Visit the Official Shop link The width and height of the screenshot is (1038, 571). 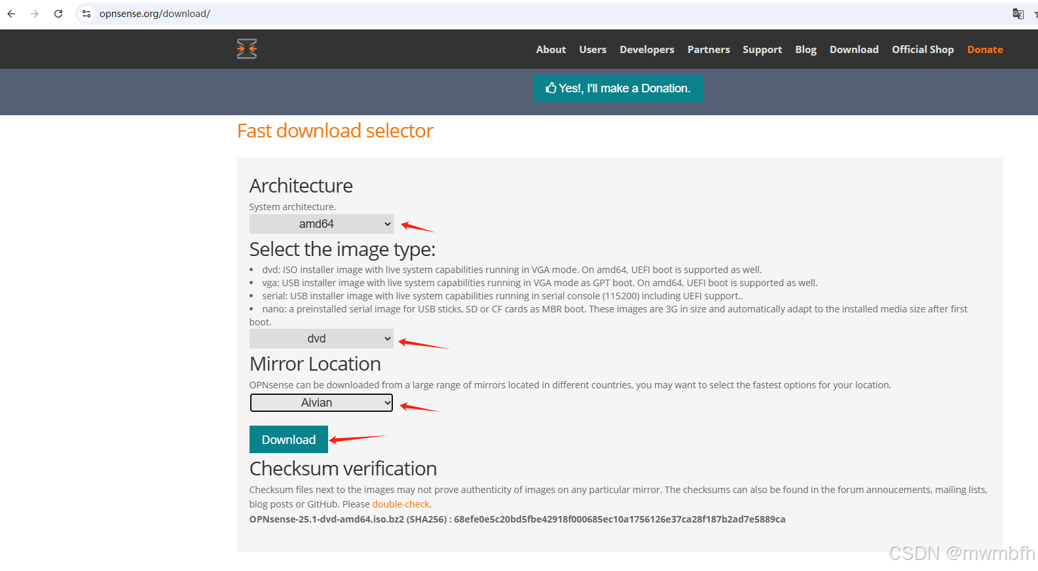[923, 50]
